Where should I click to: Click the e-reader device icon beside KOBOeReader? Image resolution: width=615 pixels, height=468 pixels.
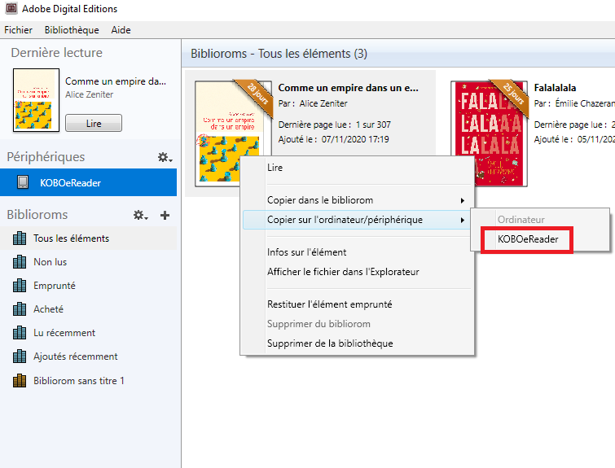click(23, 182)
